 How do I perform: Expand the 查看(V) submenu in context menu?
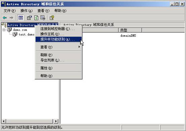[x=59, y=47]
